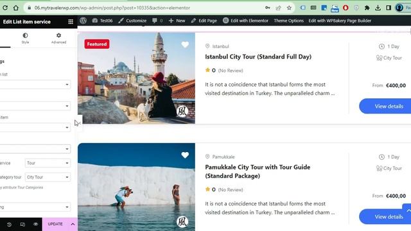Open the saved password key icon
The width and height of the screenshot is (411, 231).
pyautogui.click(x=268, y=8)
